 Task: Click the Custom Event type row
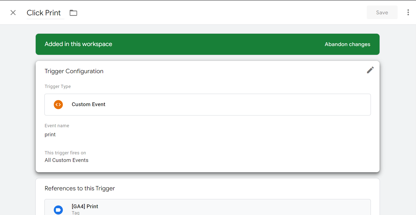click(x=207, y=104)
